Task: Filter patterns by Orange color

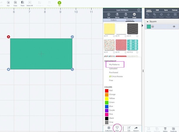Action: click(110, 94)
